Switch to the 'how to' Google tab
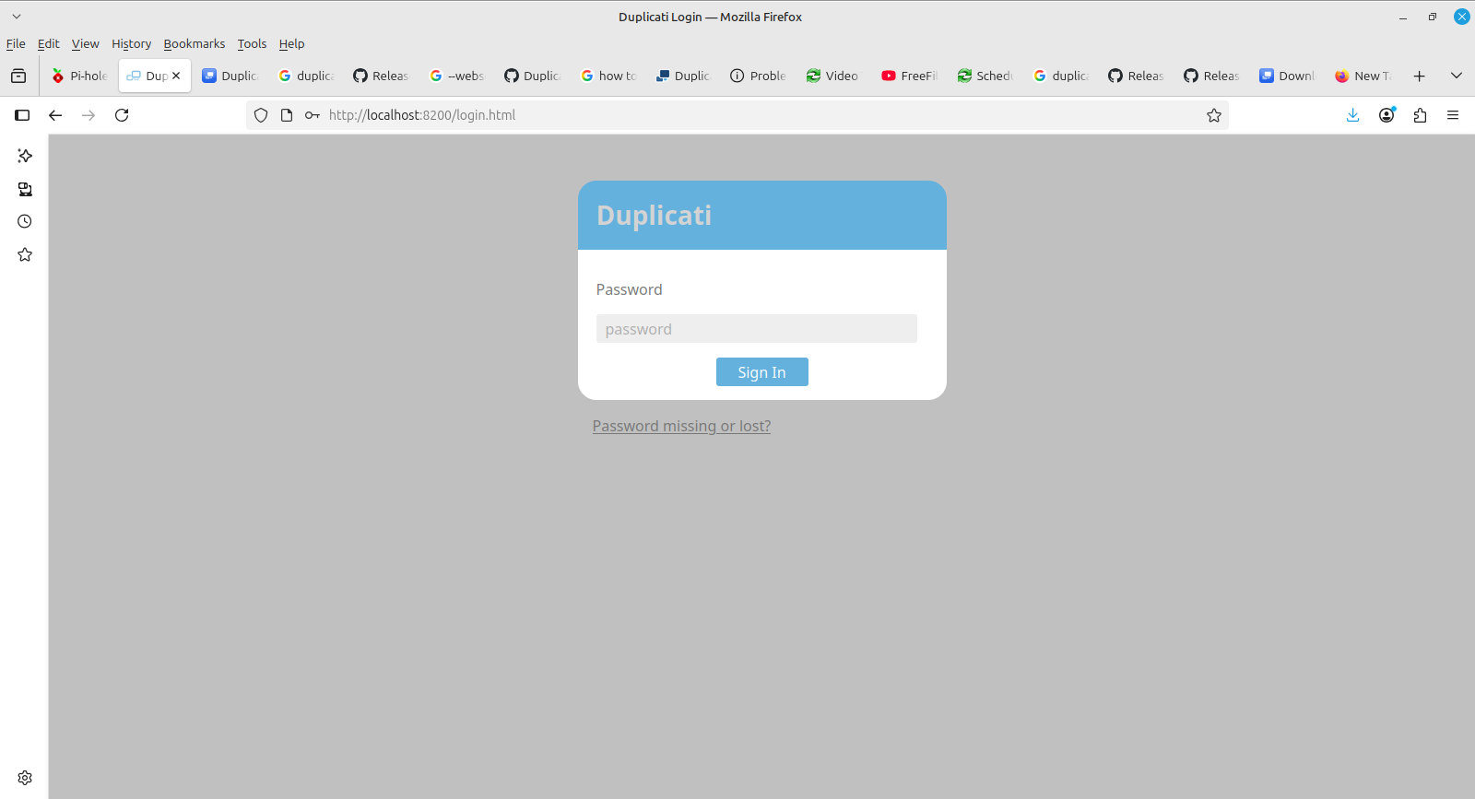This screenshot has height=799, width=1475. (608, 76)
